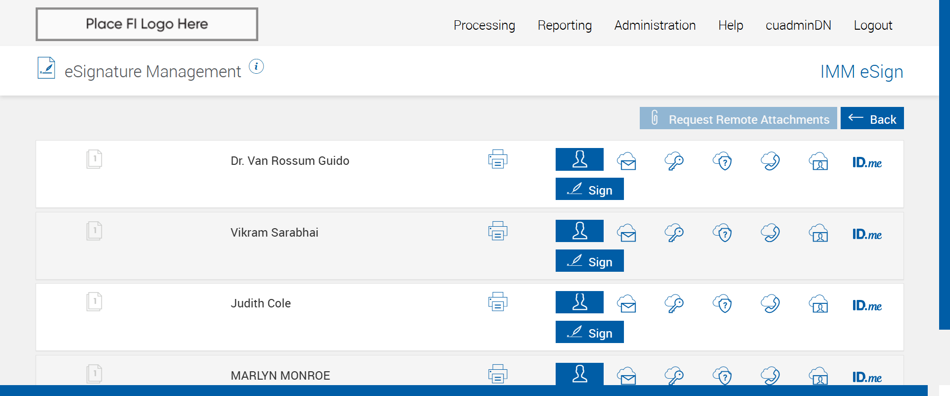Toggle in-person signer button for Judith Cole
Image resolution: width=950 pixels, height=396 pixels.
579,302
